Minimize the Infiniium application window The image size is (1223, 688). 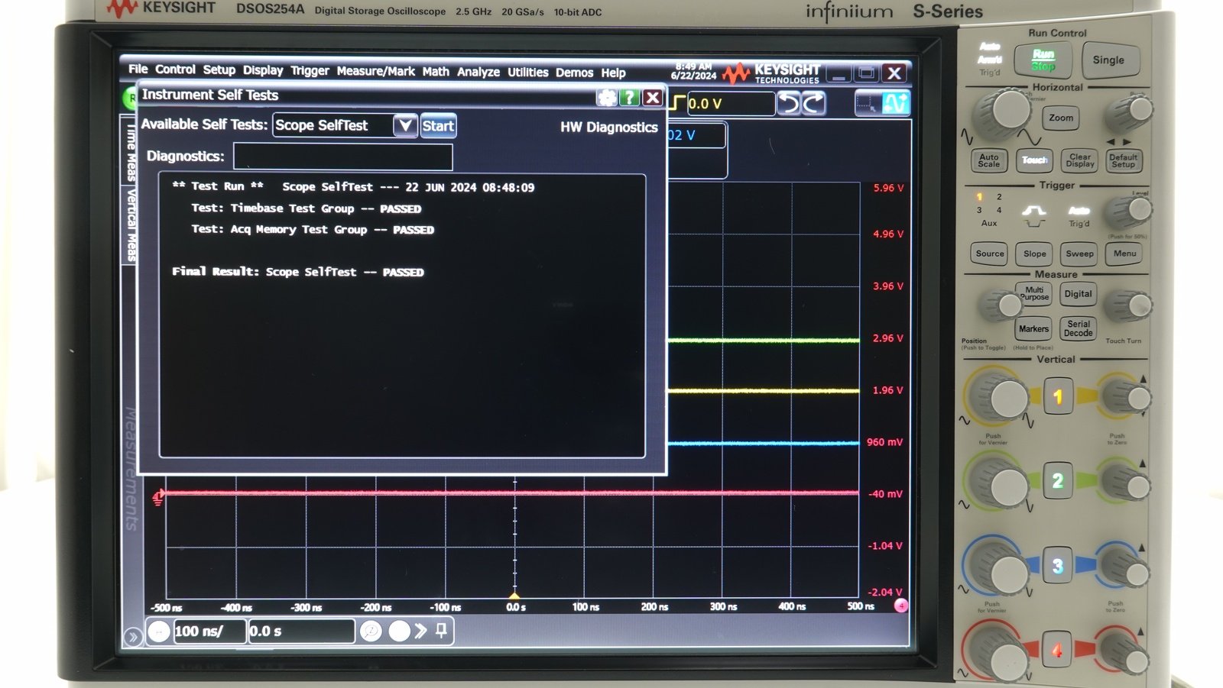(839, 74)
